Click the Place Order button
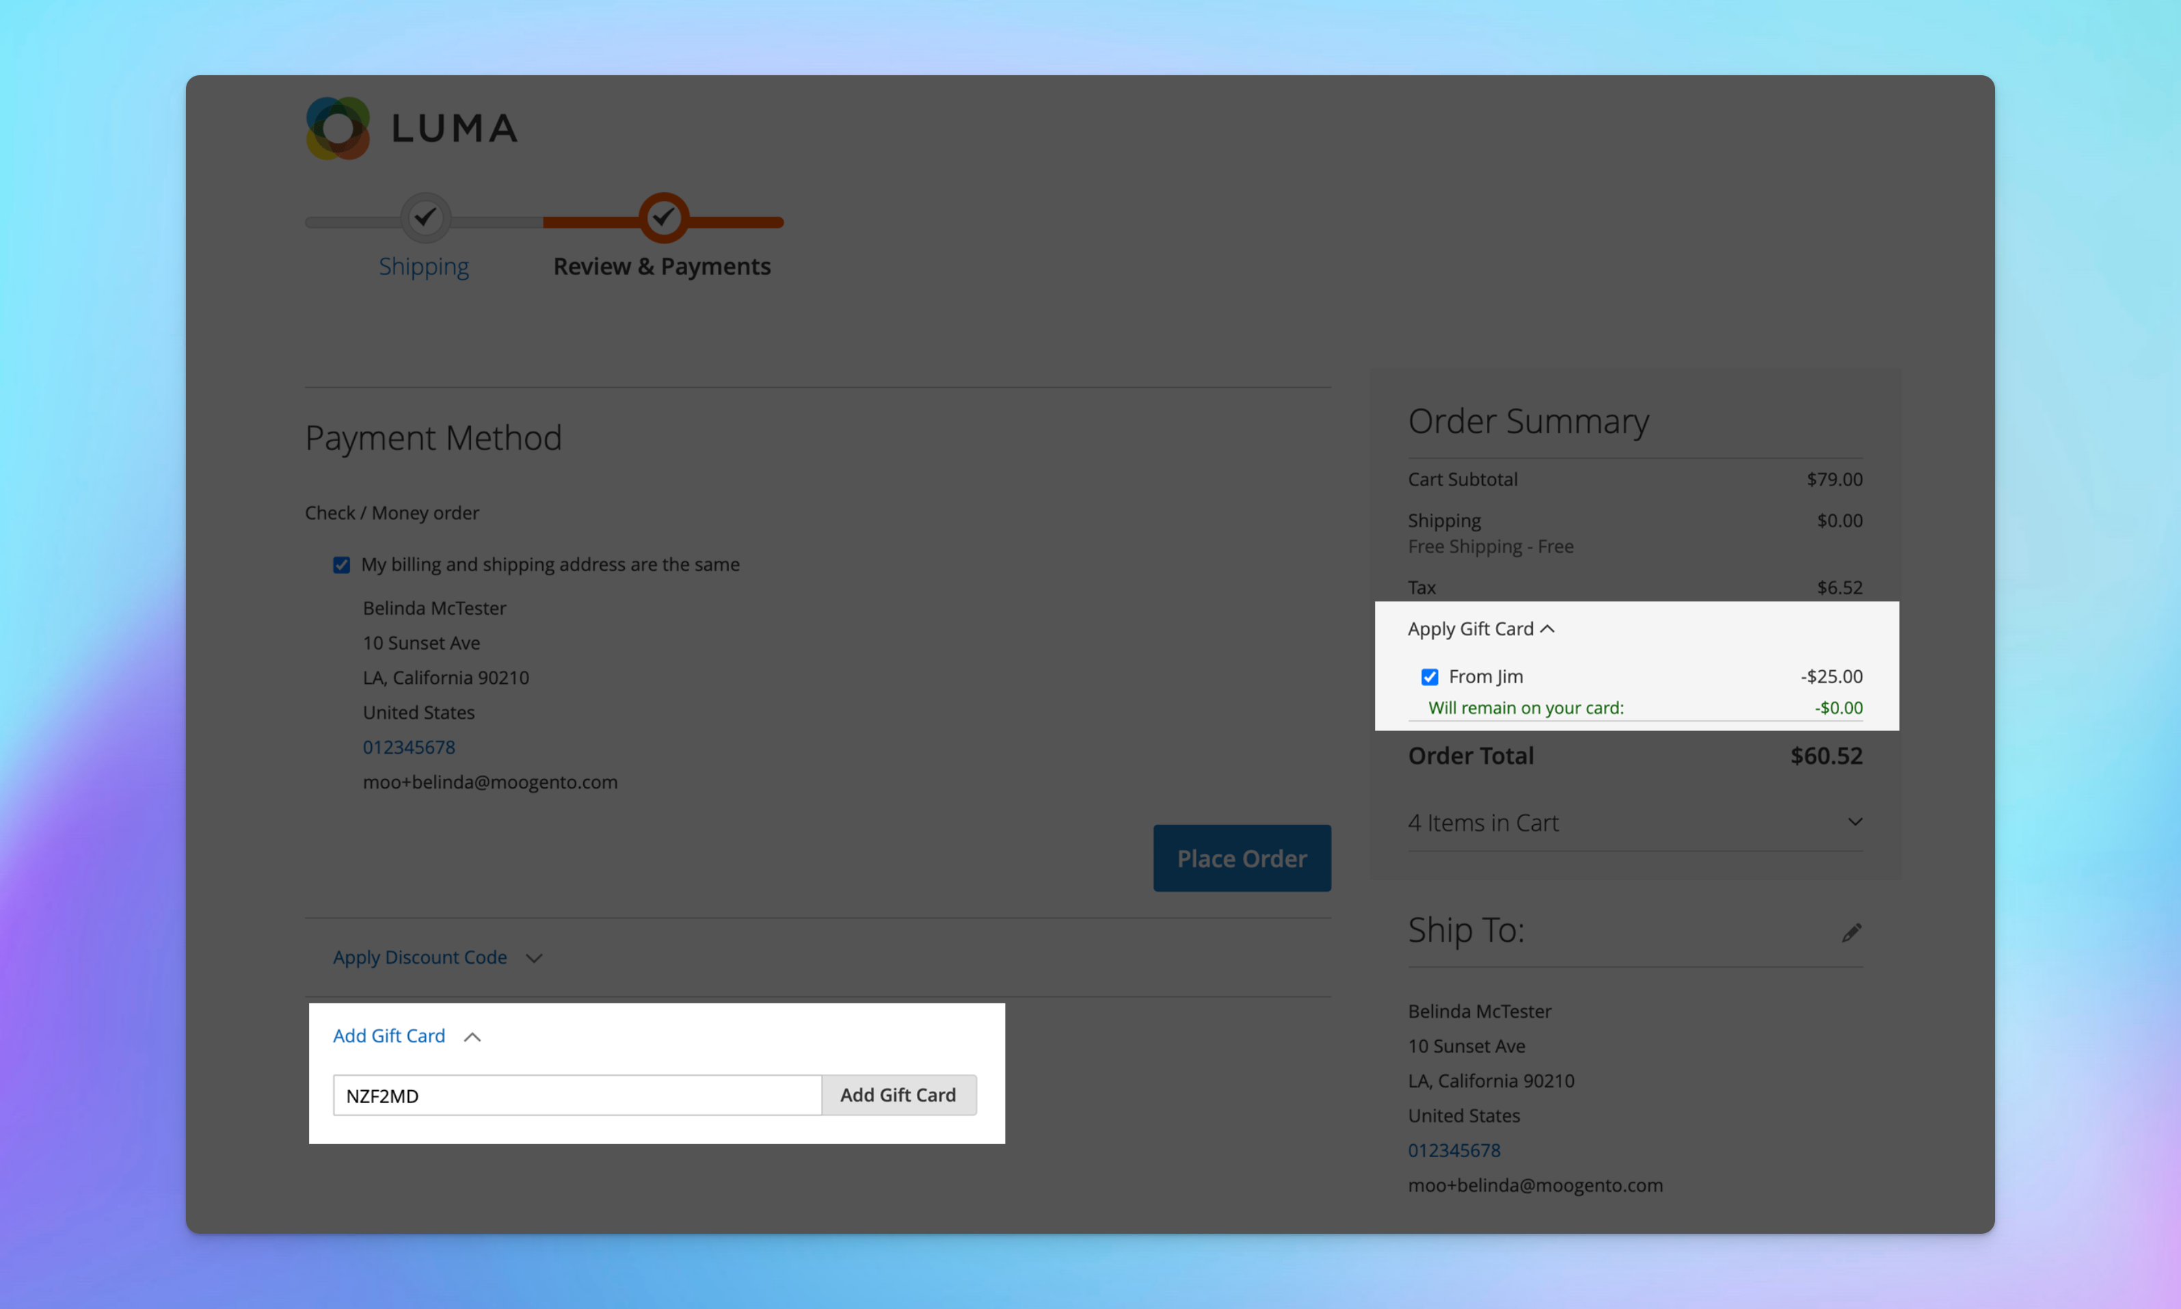 [1243, 857]
